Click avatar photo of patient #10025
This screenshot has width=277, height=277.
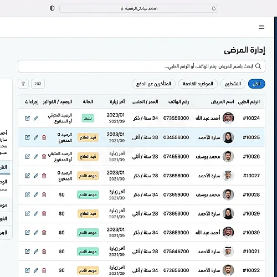point(228,137)
